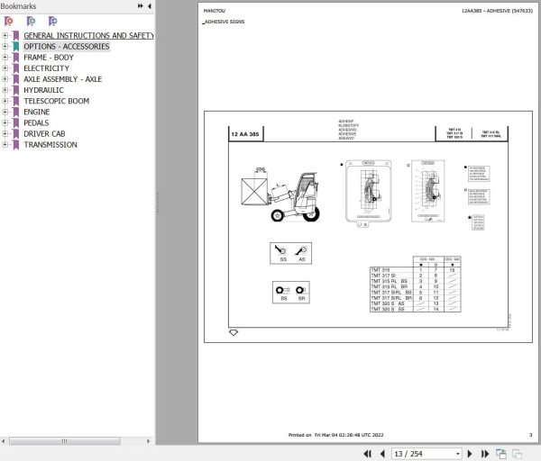Click the SS AS symbol box

pos(291,253)
